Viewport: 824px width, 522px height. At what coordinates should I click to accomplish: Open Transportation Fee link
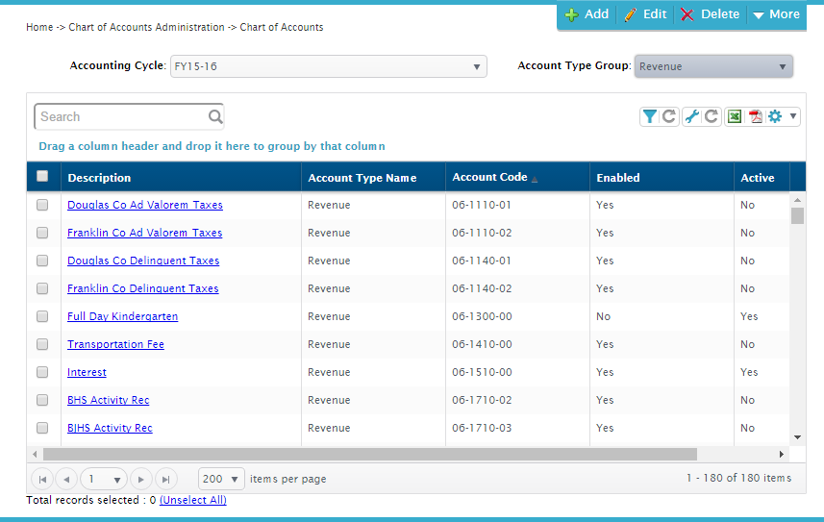[115, 344]
